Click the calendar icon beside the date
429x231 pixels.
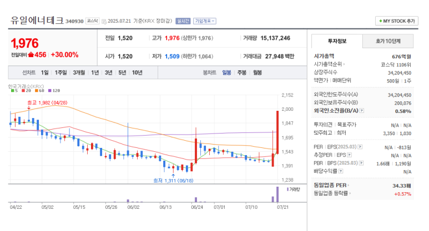pos(104,21)
